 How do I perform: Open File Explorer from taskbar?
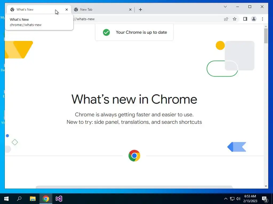33,199
